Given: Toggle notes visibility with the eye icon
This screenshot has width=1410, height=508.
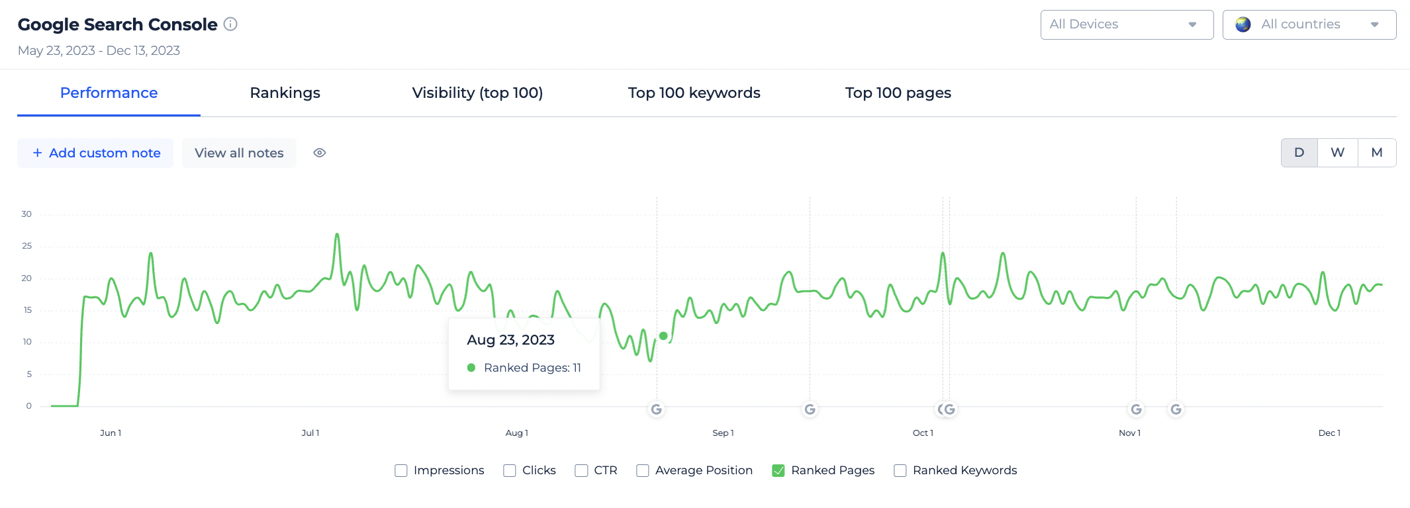Looking at the screenshot, I should pos(320,153).
